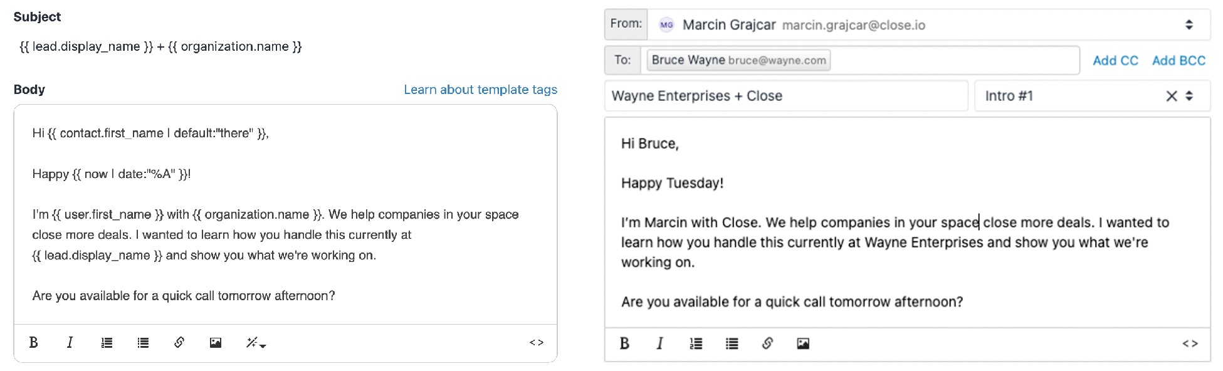Apply bold formatting in the template Body editor
1223x371 pixels.
pyautogui.click(x=33, y=342)
